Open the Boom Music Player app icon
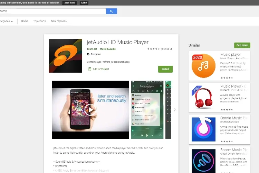 pyautogui.click(x=203, y=161)
